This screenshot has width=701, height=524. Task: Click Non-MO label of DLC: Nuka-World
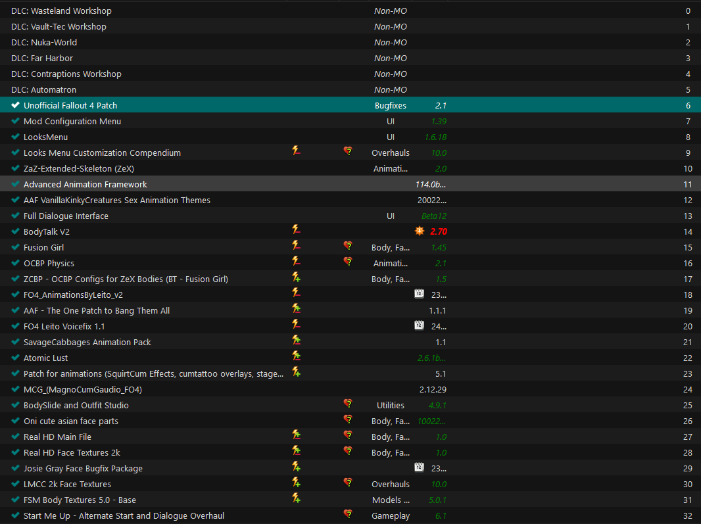(x=391, y=43)
